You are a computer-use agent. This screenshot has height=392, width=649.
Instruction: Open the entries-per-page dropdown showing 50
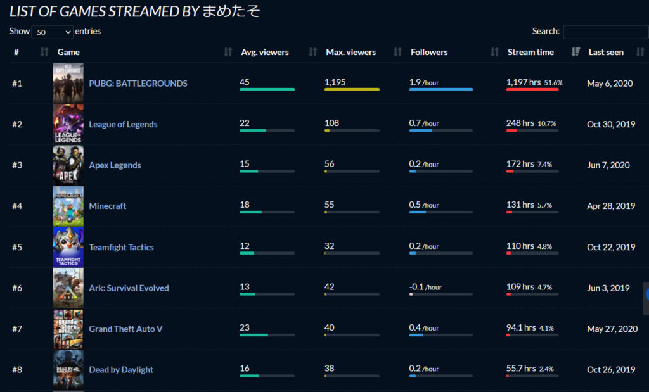click(x=52, y=32)
